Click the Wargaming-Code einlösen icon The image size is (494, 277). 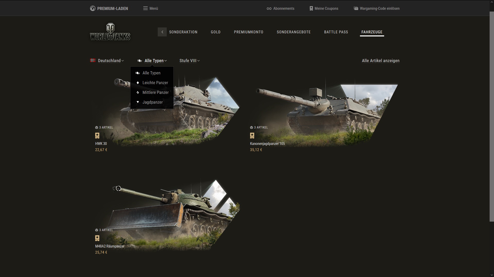(x=356, y=8)
